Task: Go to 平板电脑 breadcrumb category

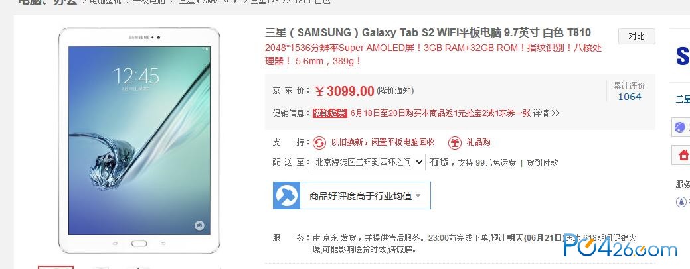Action: pos(149,2)
